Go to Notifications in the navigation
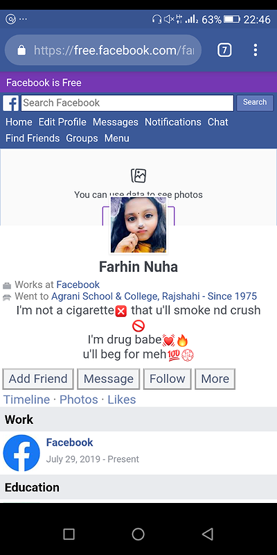Viewport: 277px width, 555px height. (x=172, y=122)
